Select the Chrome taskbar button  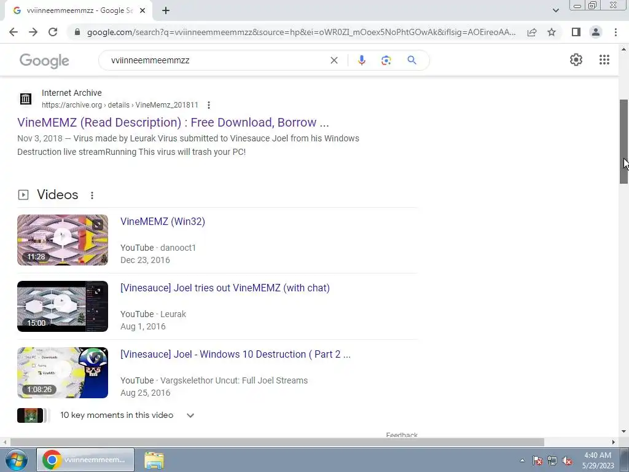(85, 460)
